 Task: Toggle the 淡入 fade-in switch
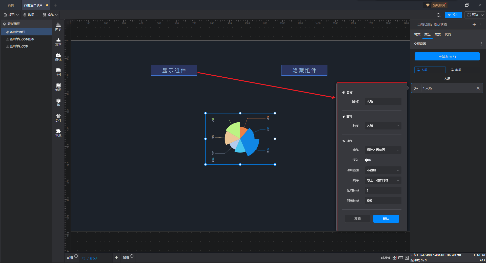(368, 160)
